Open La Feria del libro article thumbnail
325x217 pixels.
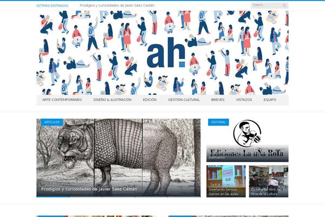pyautogui.click(x=269, y=181)
